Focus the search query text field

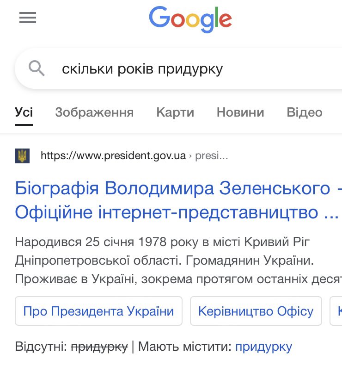[185, 69]
